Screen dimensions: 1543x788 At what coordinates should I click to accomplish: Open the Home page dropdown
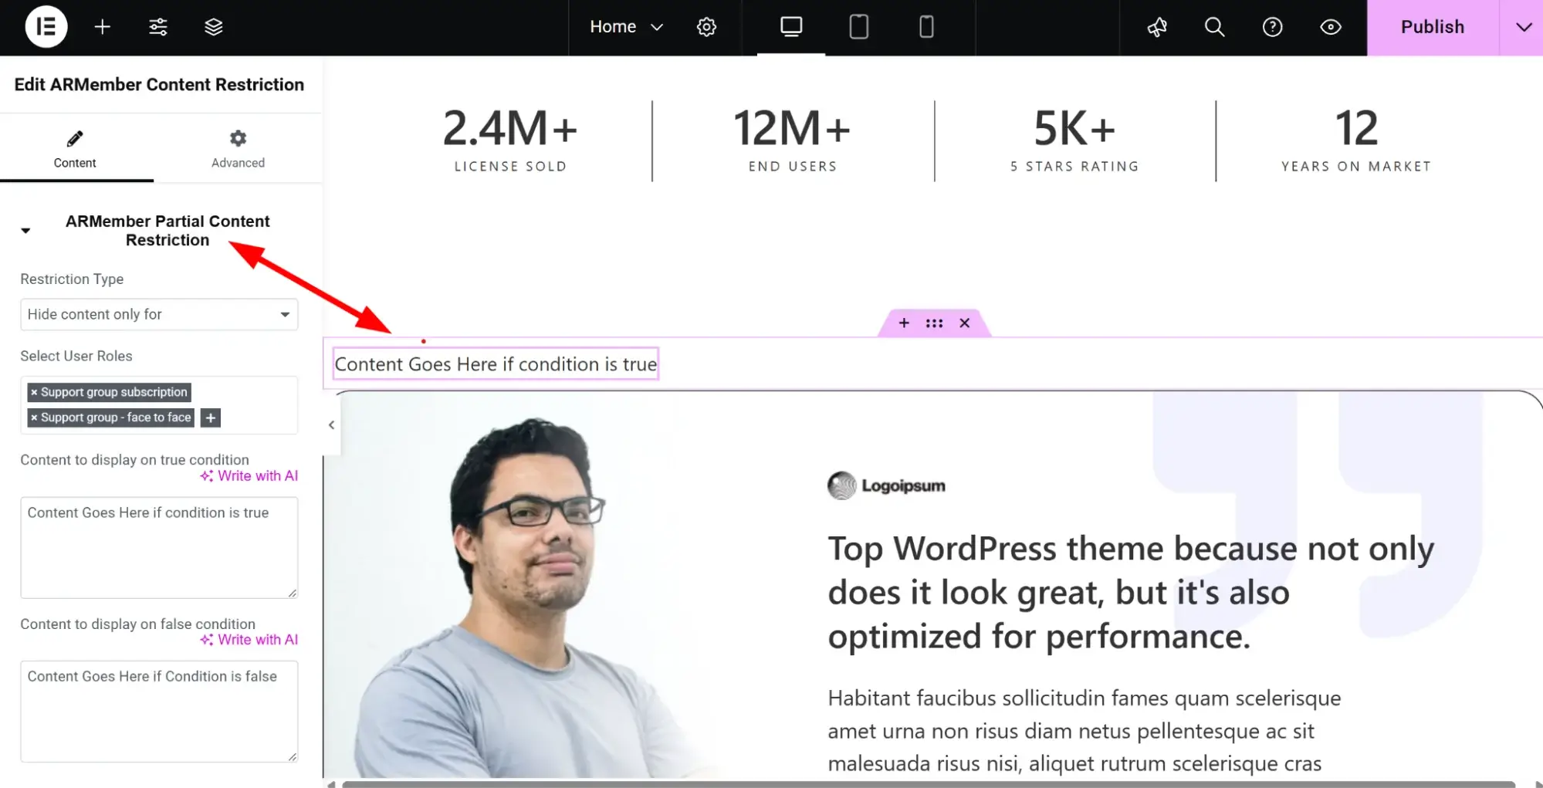point(626,27)
